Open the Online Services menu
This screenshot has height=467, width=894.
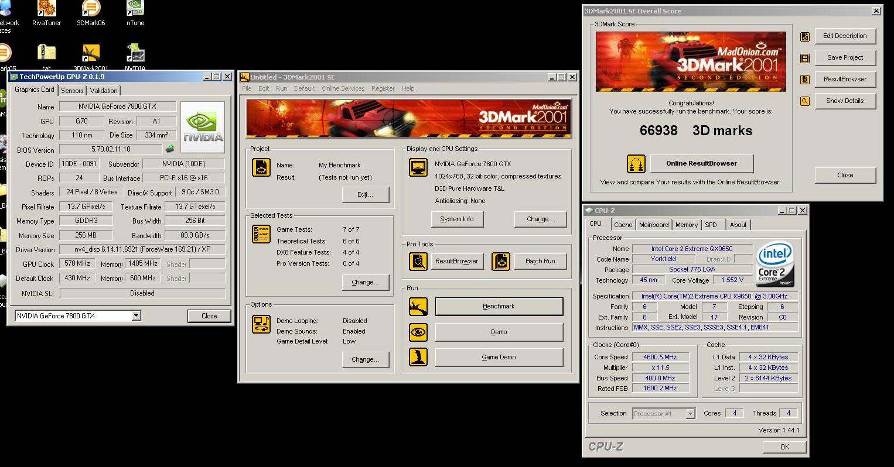343,88
